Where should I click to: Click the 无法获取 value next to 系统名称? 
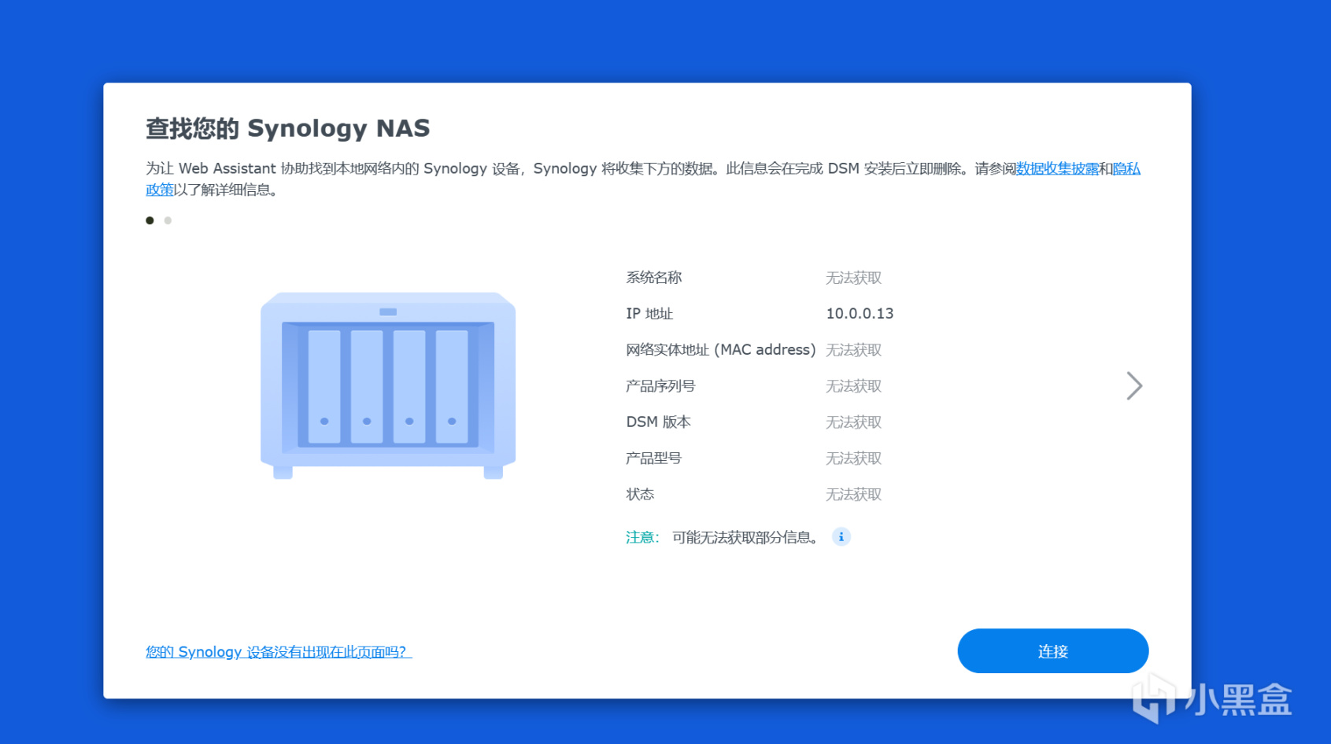point(854,278)
